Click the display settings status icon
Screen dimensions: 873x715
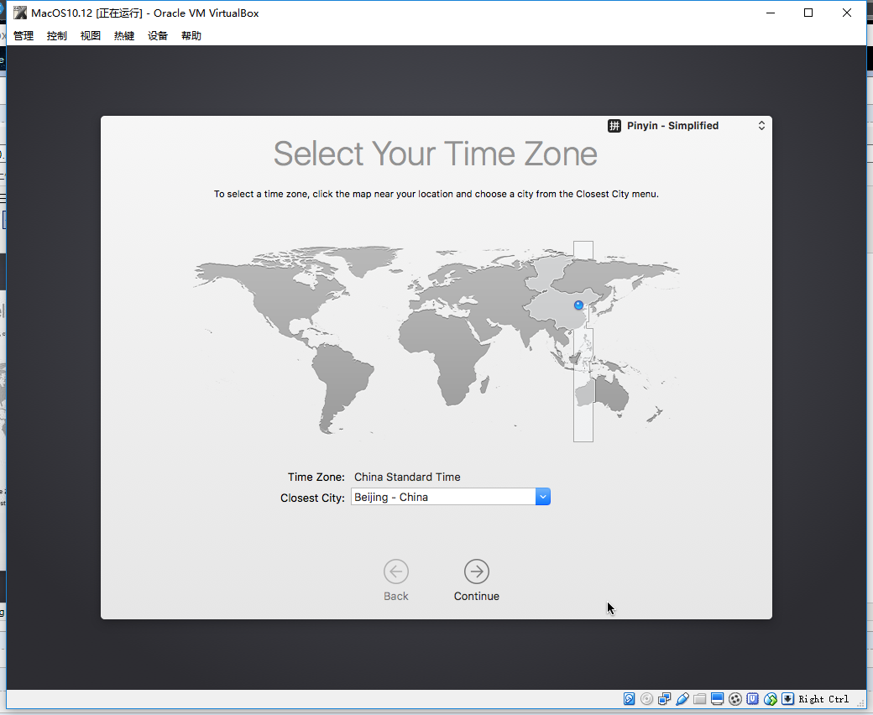pyautogui.click(x=718, y=699)
